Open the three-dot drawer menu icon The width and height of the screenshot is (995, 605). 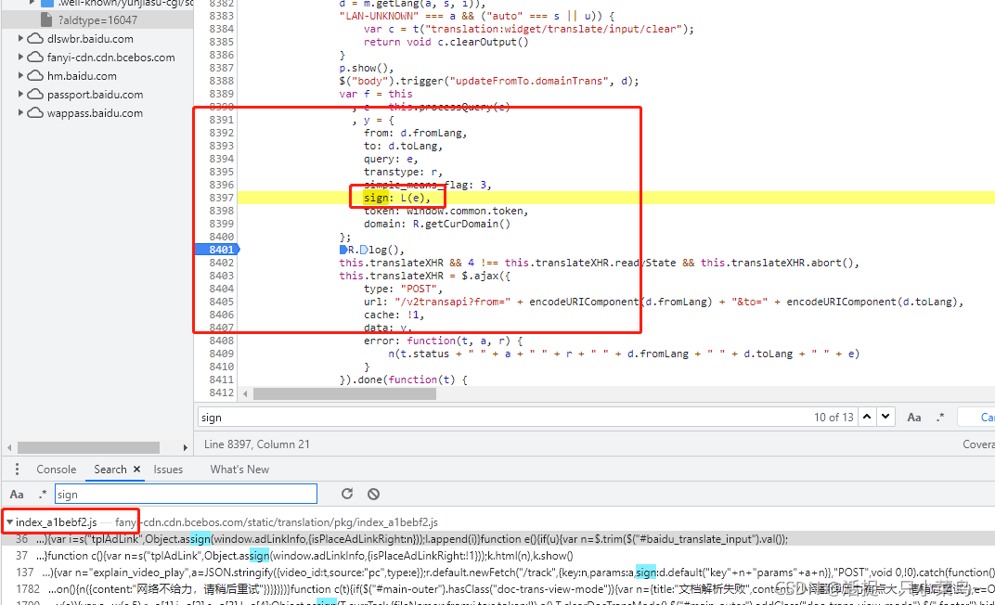click(16, 470)
